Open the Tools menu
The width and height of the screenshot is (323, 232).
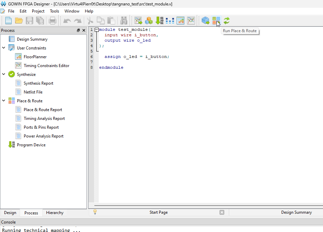tap(54, 11)
